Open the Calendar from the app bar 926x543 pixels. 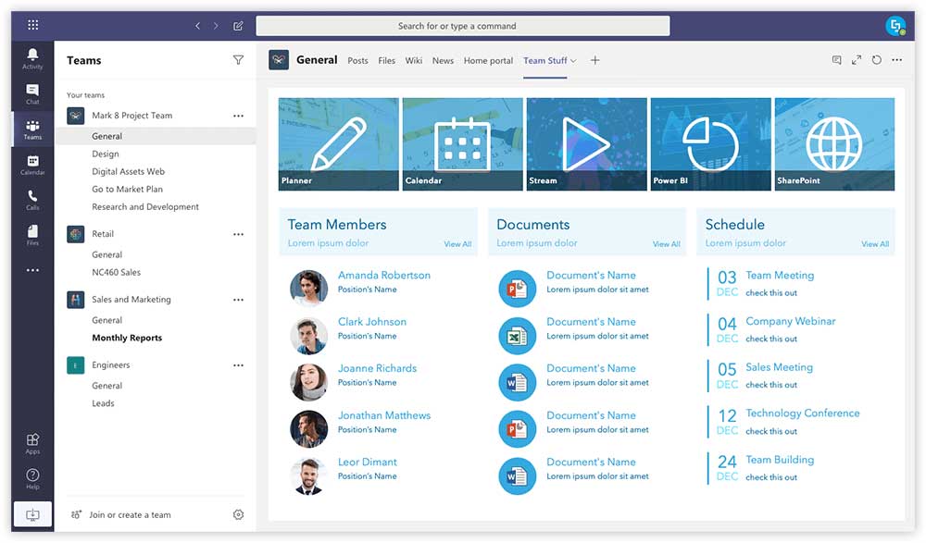pyautogui.click(x=32, y=165)
